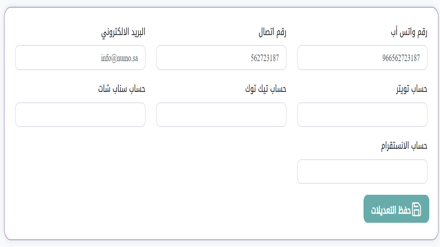Screen dimensions: 440x247
Task: Click the empty حساب تيك توك field
Action: point(221,115)
